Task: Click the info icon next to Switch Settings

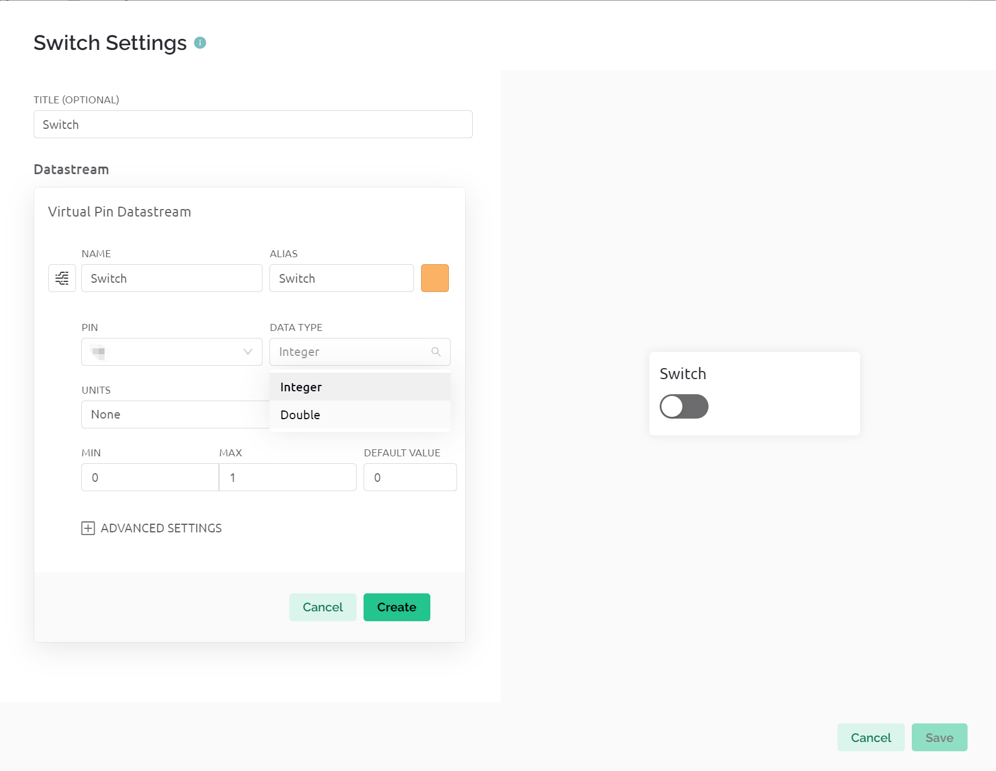Action: [200, 43]
